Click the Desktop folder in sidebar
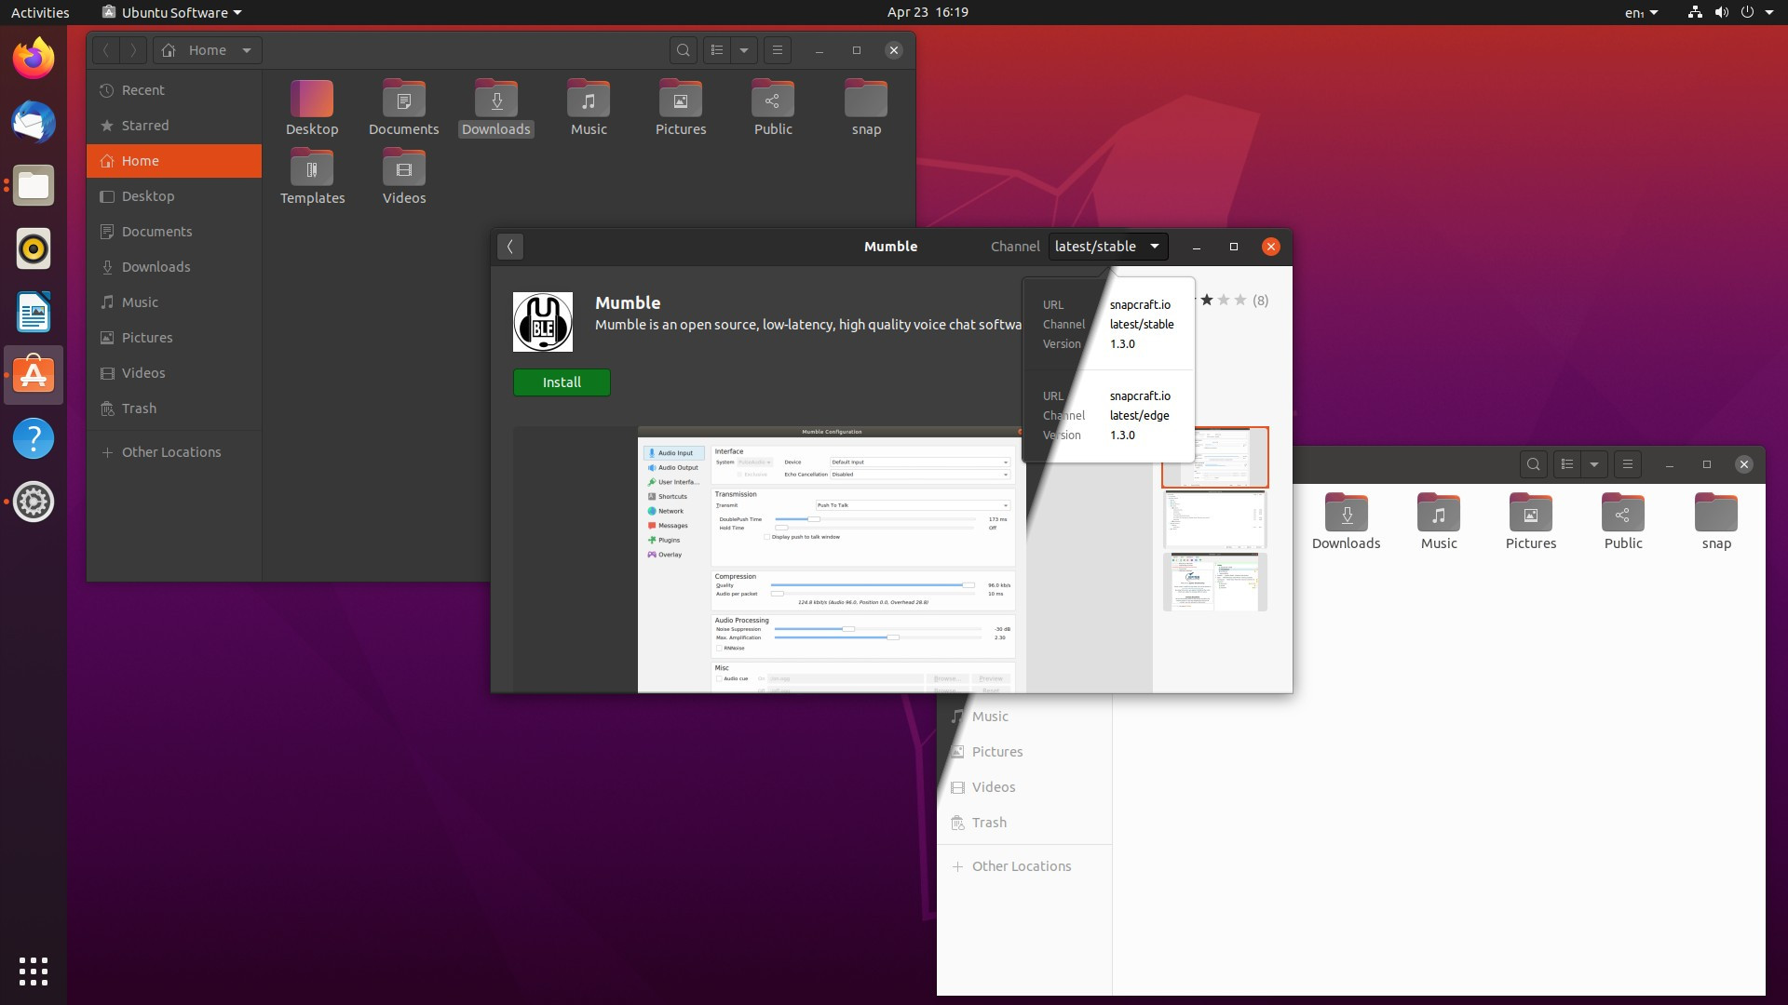The height and width of the screenshot is (1005, 1788). coord(145,195)
